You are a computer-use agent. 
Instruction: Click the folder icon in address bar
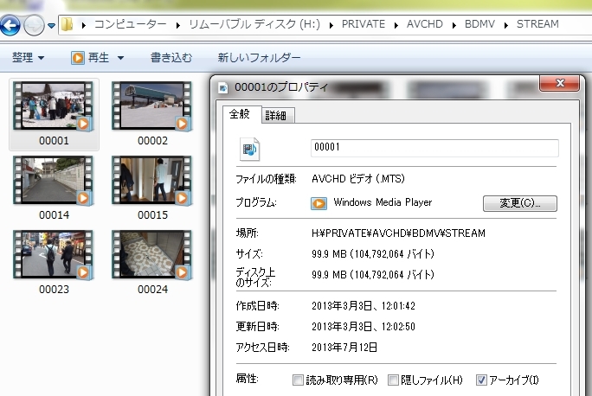tap(68, 24)
